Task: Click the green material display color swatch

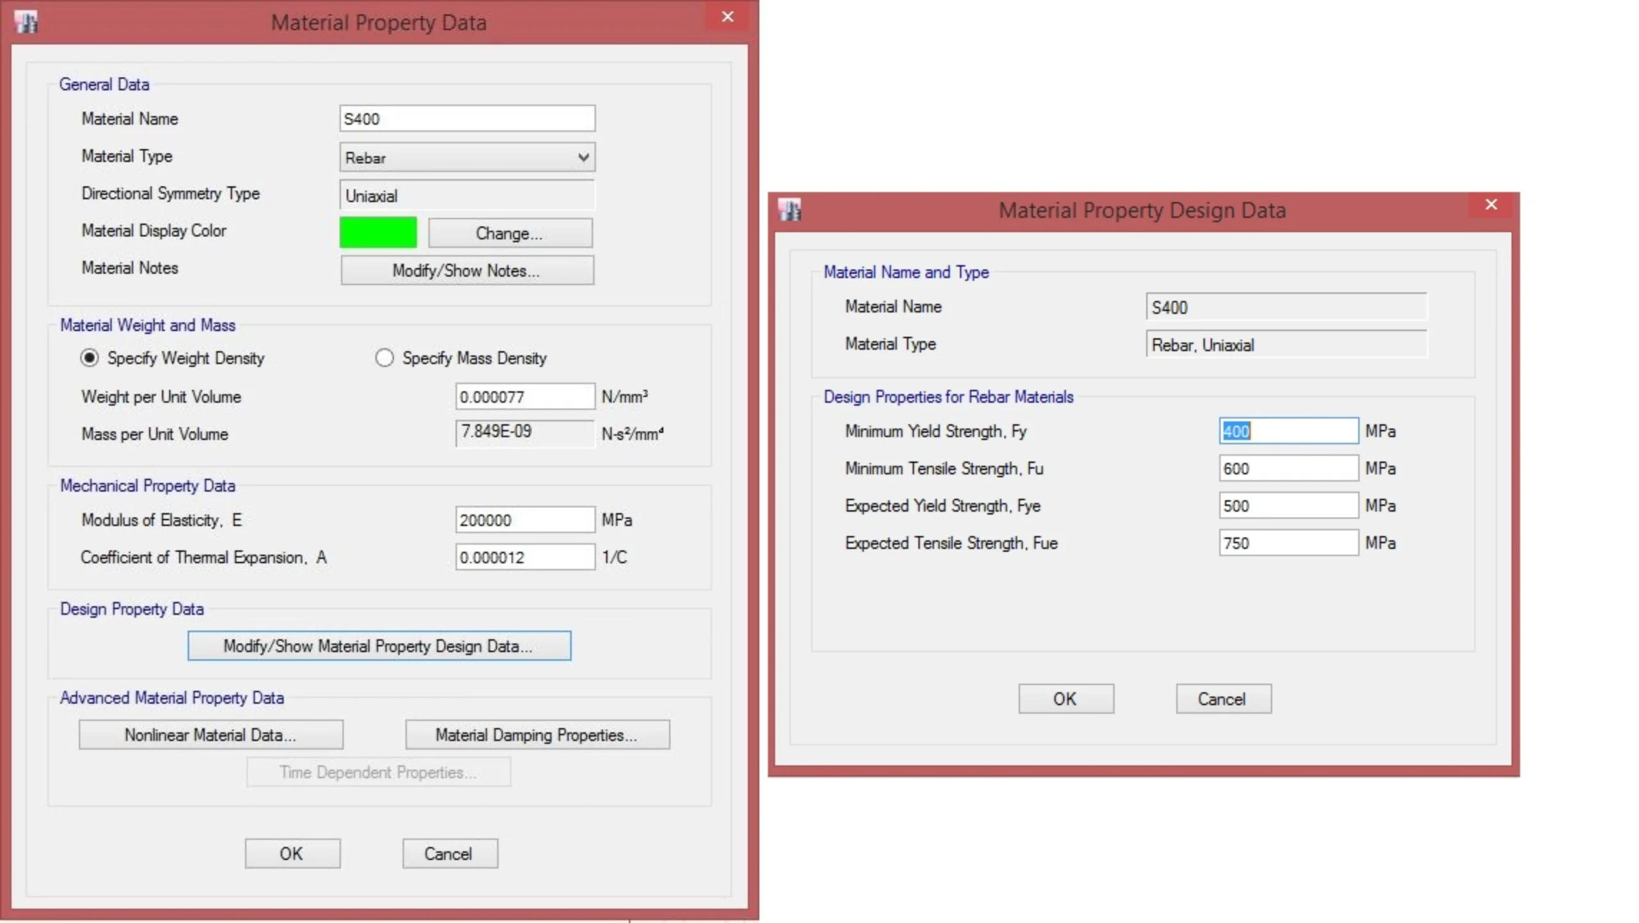Action: point(378,233)
